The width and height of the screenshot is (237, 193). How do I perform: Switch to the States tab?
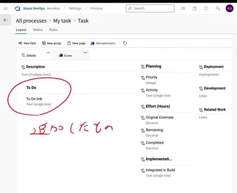click(x=38, y=30)
